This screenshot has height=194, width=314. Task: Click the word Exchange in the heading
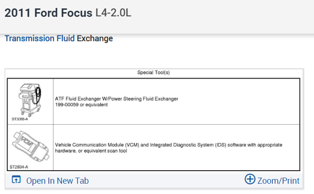[95, 38]
